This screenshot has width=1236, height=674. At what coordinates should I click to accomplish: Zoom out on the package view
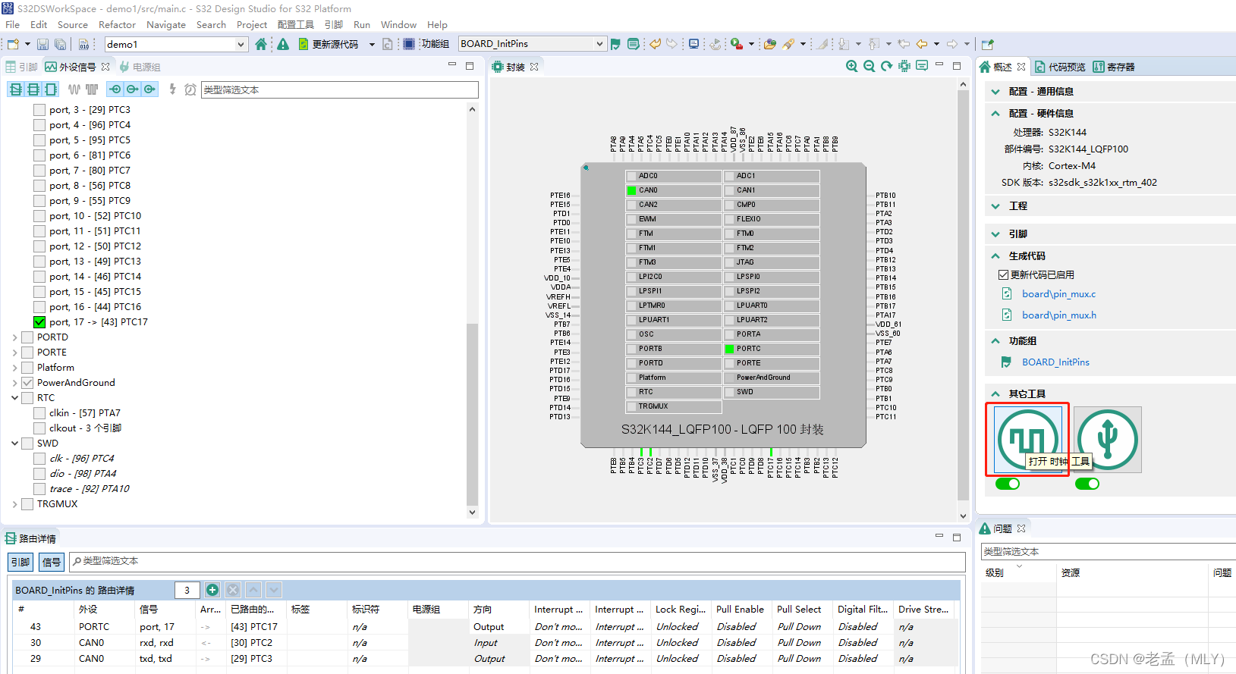click(870, 66)
